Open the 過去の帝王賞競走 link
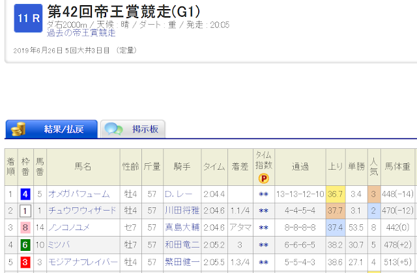This screenshot has height=273, width=417. [81, 33]
